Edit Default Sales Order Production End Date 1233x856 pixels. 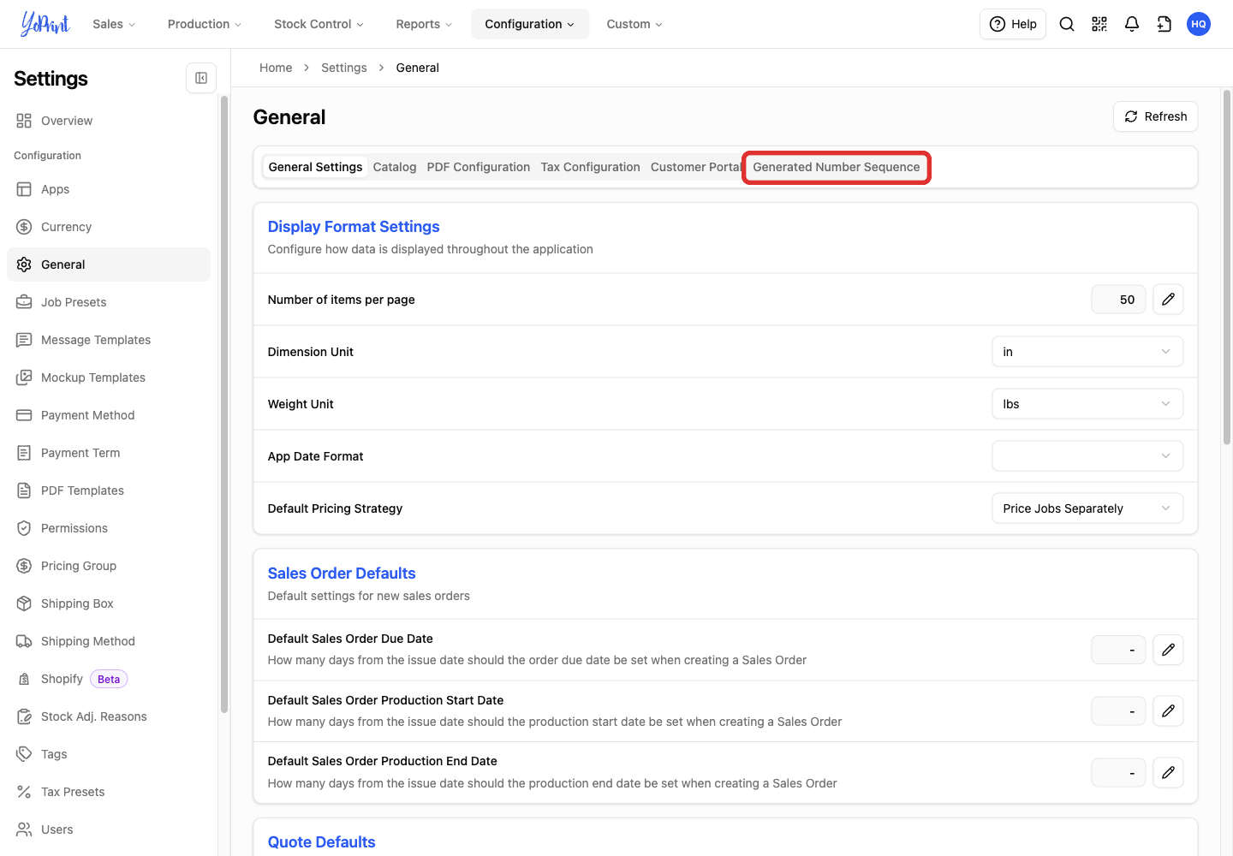click(x=1168, y=773)
